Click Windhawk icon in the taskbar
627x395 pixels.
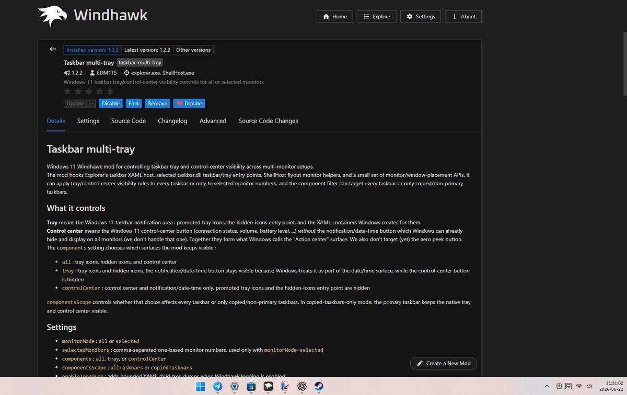(x=268, y=386)
